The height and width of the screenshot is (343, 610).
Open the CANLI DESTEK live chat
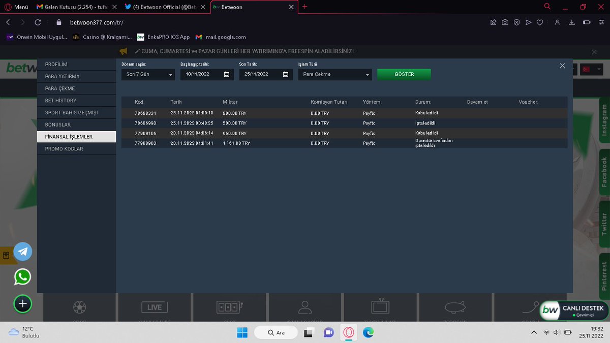point(574,310)
